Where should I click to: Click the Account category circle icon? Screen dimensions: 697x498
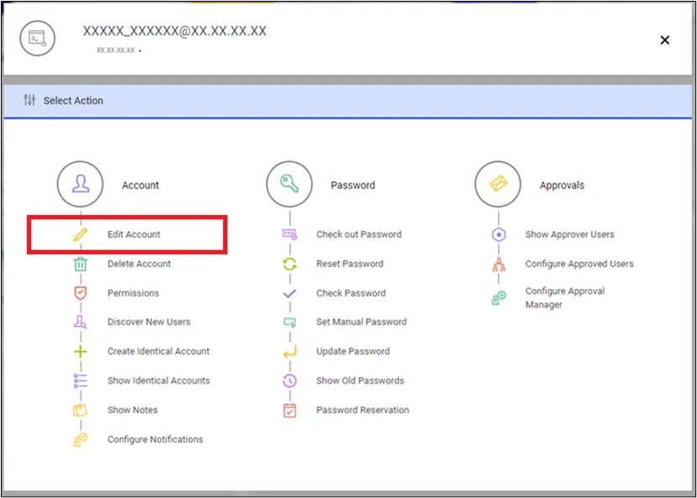(x=80, y=184)
